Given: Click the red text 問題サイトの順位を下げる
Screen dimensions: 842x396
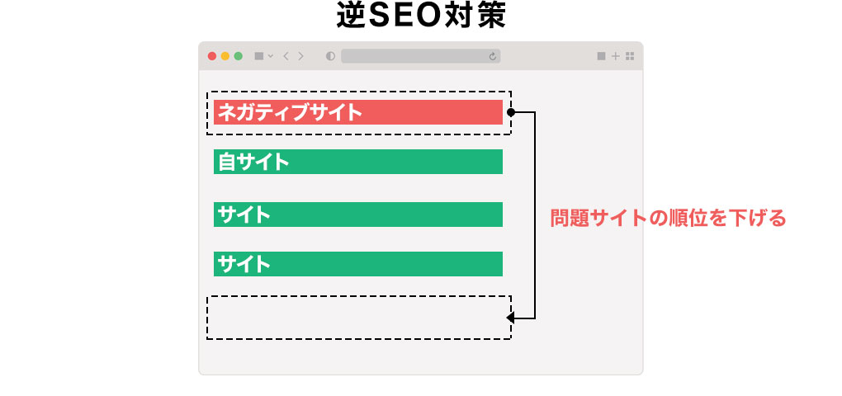Looking at the screenshot, I should pyautogui.click(x=668, y=219).
